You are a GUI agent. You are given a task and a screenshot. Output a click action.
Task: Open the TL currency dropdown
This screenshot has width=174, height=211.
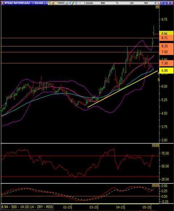click(117, 3)
